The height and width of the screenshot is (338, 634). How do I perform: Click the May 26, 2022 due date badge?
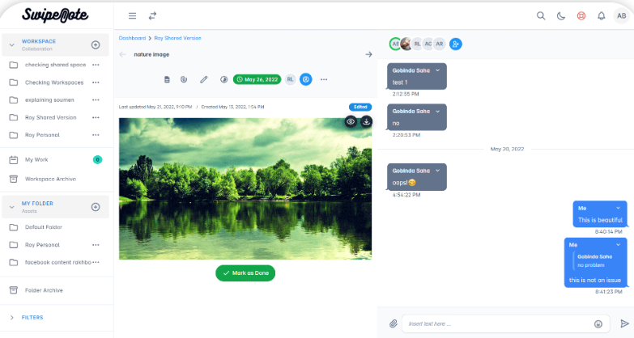257,79
